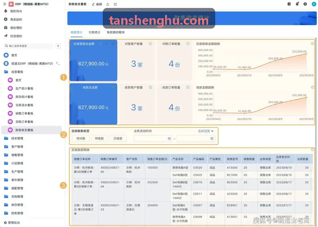Switch to 账款期初期末 tab

[x=116, y=32]
